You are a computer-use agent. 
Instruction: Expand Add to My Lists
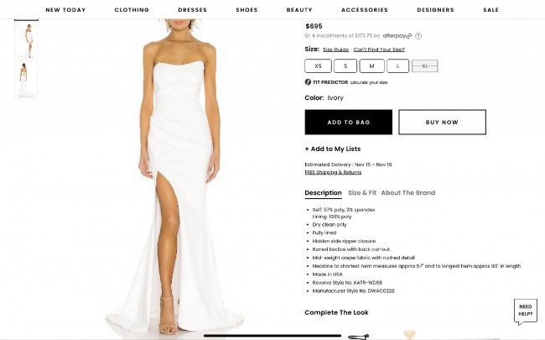pyautogui.click(x=333, y=149)
